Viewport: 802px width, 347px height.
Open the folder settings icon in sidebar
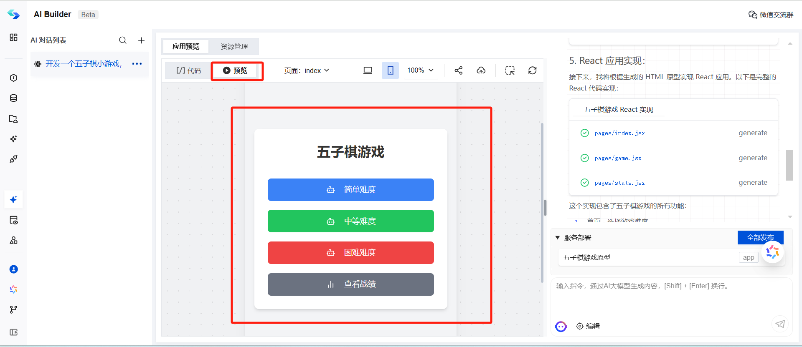point(13,119)
